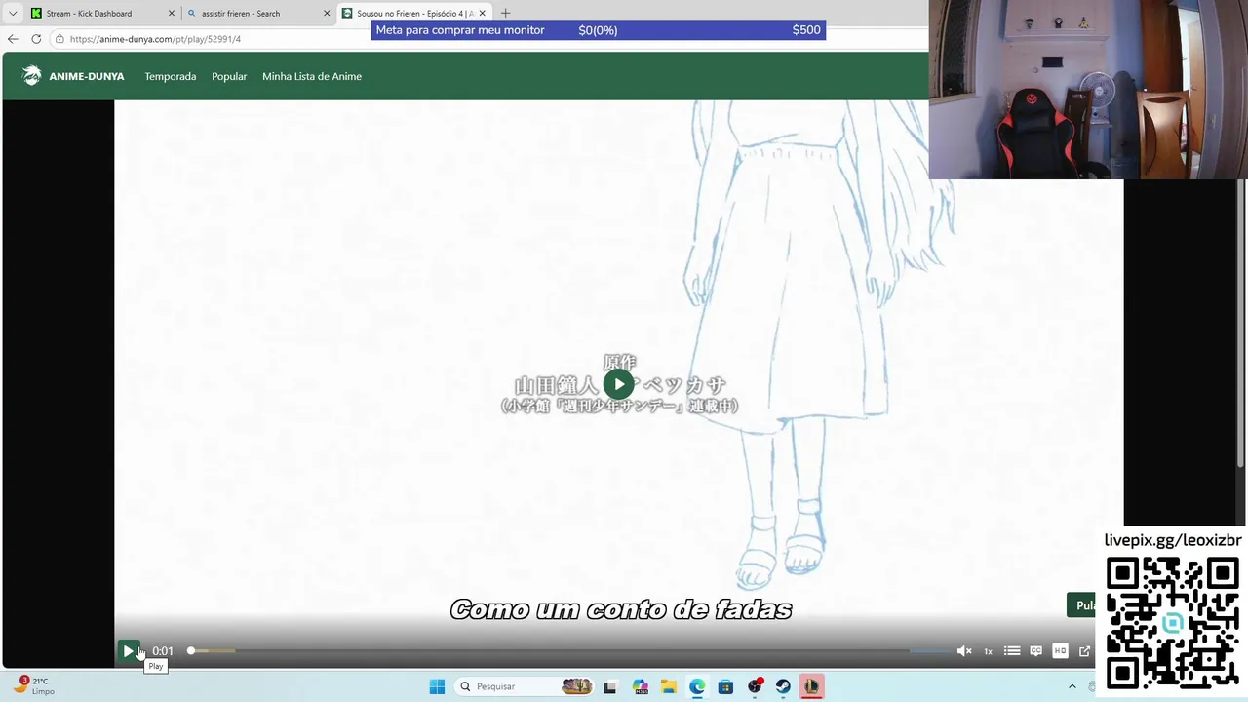
Task: Click the webcam overlay showing the gaming chair
Action: click(1088, 90)
